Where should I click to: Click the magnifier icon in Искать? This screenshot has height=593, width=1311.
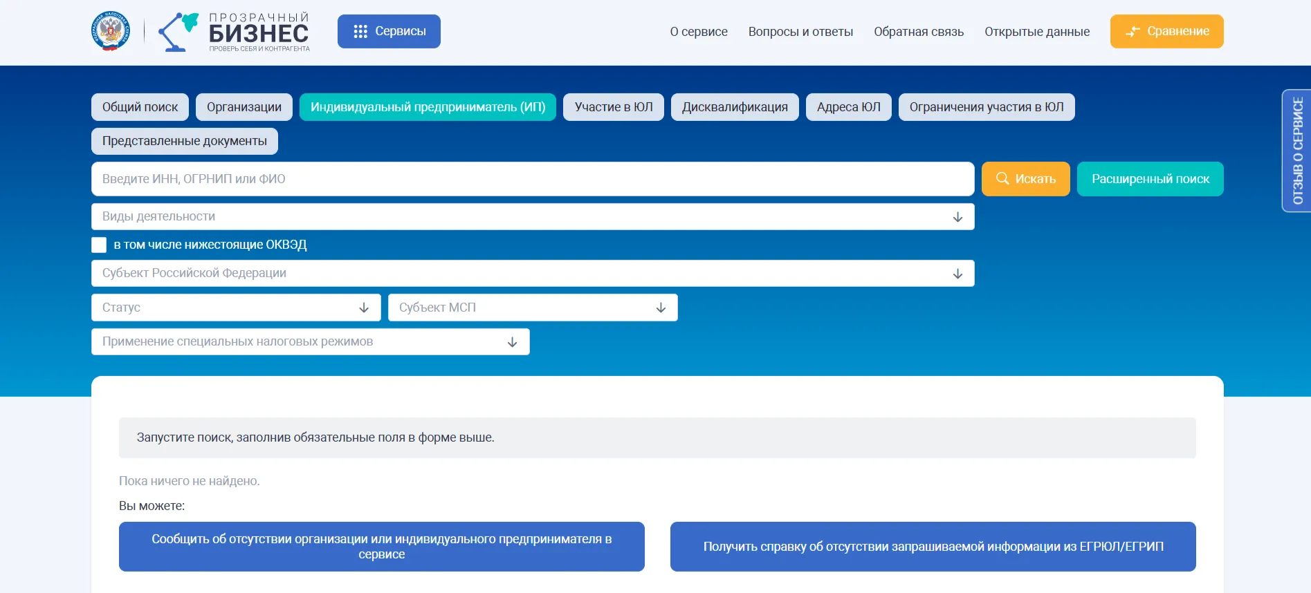tap(1002, 179)
